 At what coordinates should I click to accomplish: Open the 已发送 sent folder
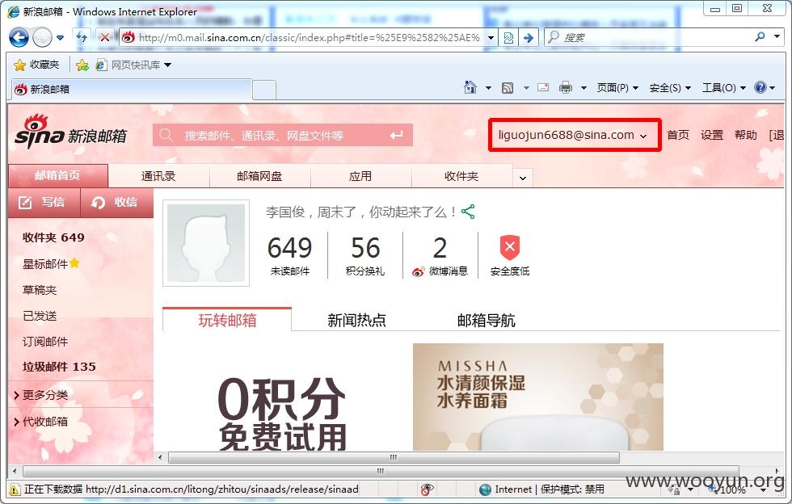40,316
